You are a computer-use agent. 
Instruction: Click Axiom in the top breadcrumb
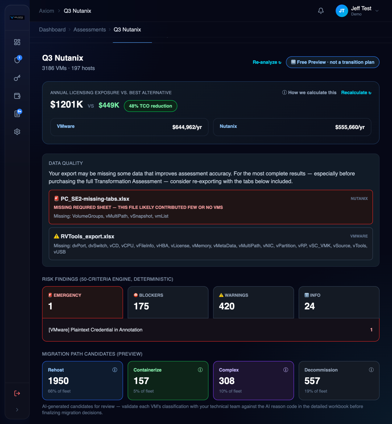tap(46, 11)
